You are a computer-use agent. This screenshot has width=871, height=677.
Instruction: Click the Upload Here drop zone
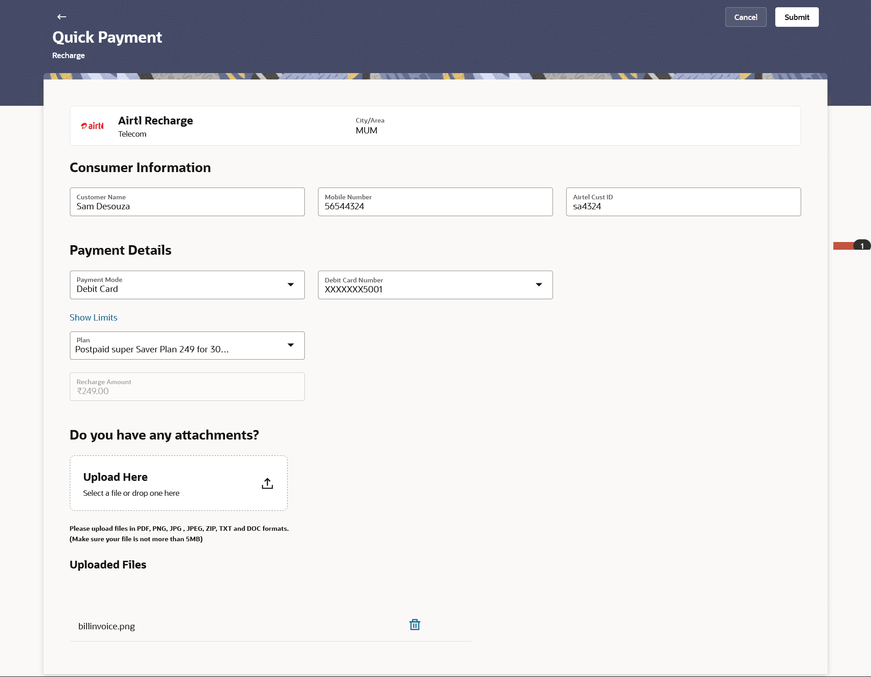(178, 483)
